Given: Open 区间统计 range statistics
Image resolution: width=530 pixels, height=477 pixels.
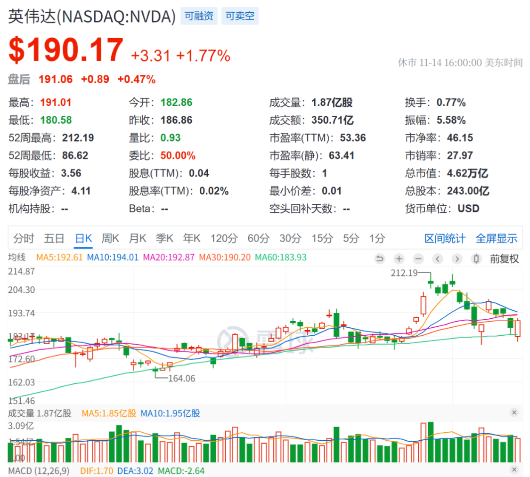Looking at the screenshot, I should click(445, 238).
